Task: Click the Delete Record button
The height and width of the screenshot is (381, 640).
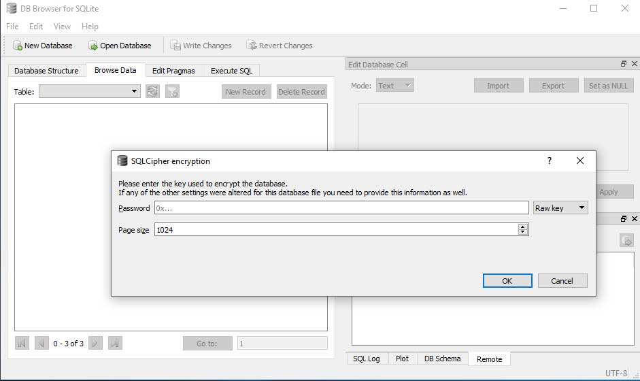Action: point(301,91)
